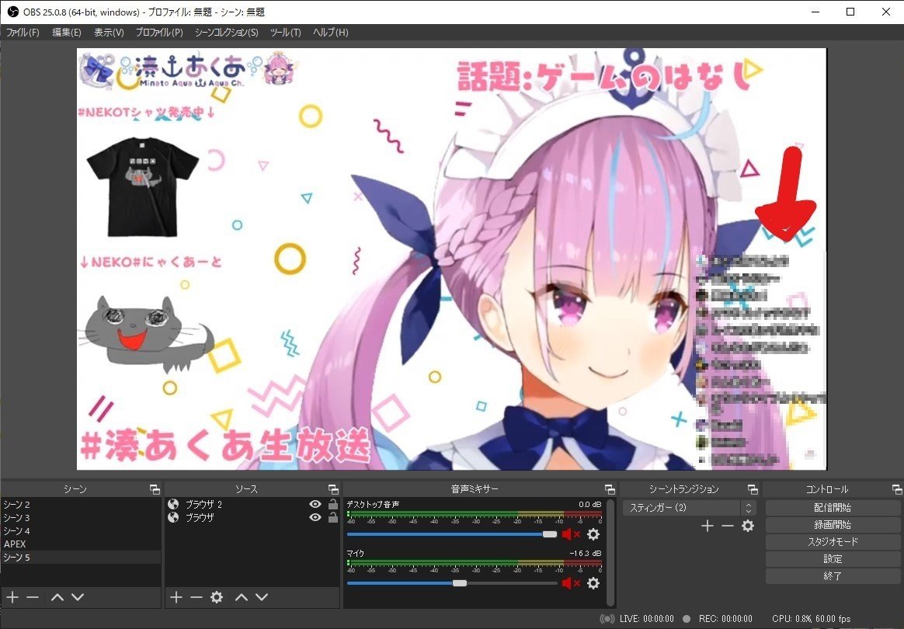Viewport: 904px width, 629px height.
Task: Mute the デスクトップ音声 speaker icon
Action: coord(571,534)
